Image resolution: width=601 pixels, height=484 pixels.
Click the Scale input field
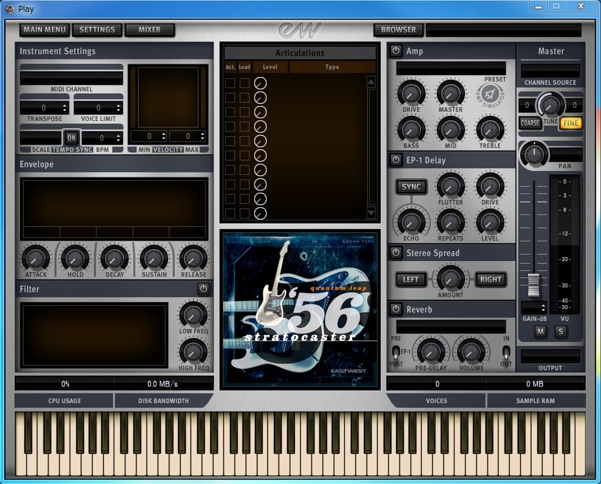click(41, 138)
